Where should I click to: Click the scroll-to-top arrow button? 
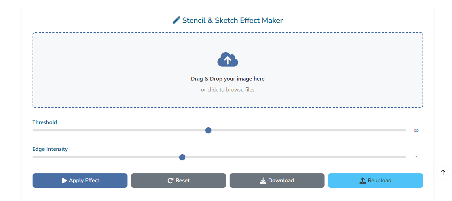coord(443,173)
